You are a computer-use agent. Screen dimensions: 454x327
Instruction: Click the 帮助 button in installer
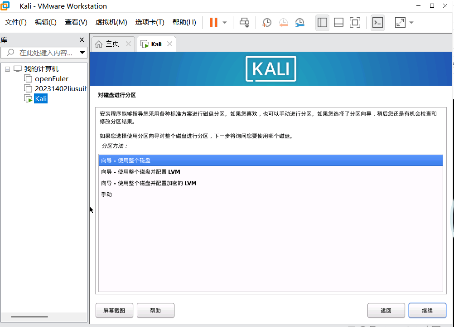pyautogui.click(x=155, y=311)
